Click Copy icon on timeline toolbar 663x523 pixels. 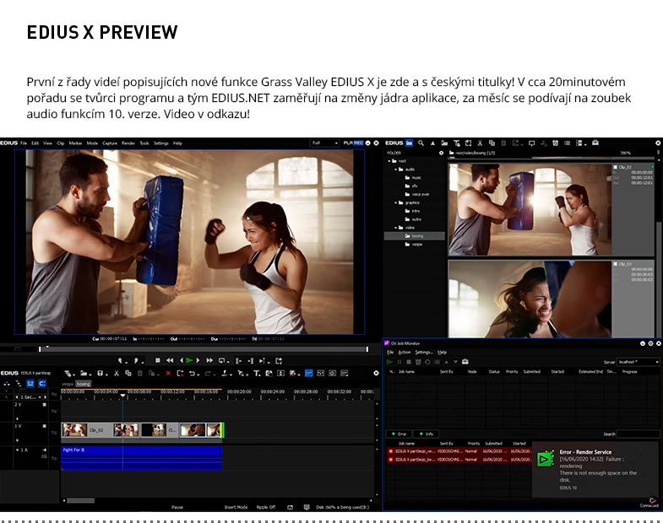(128, 373)
